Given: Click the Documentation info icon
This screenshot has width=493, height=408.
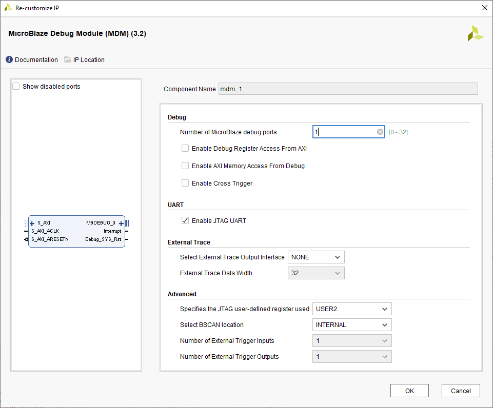Looking at the screenshot, I should [x=9, y=60].
